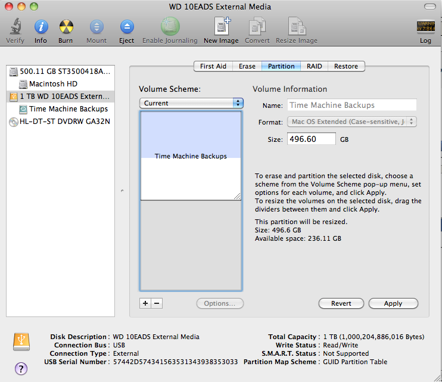The width and height of the screenshot is (442, 382).
Task: Open the Partition tab
Action: point(281,66)
